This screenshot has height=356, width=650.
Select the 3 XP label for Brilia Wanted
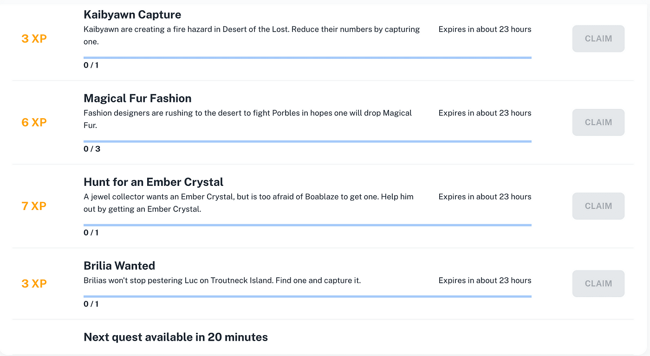34,283
